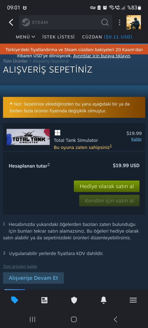
Task: Expand the MENÜ dropdown
Action: 25,37
